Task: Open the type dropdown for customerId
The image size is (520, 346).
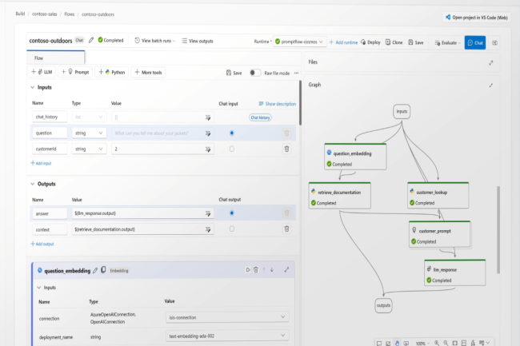Action: tap(88, 149)
